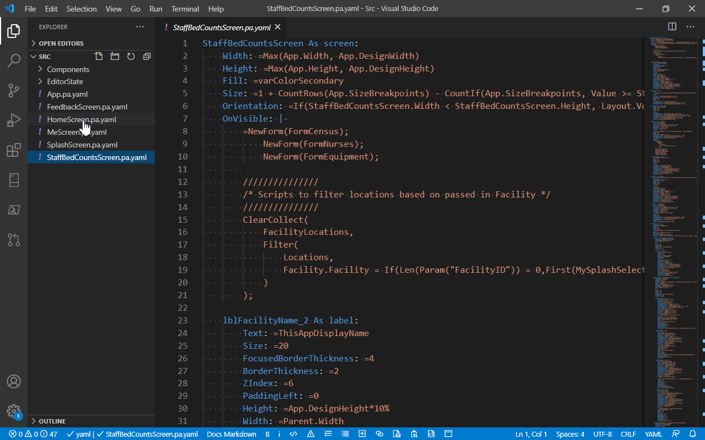Change the line ending from CRLF
The height and width of the screenshot is (440, 705).
pyautogui.click(x=628, y=434)
